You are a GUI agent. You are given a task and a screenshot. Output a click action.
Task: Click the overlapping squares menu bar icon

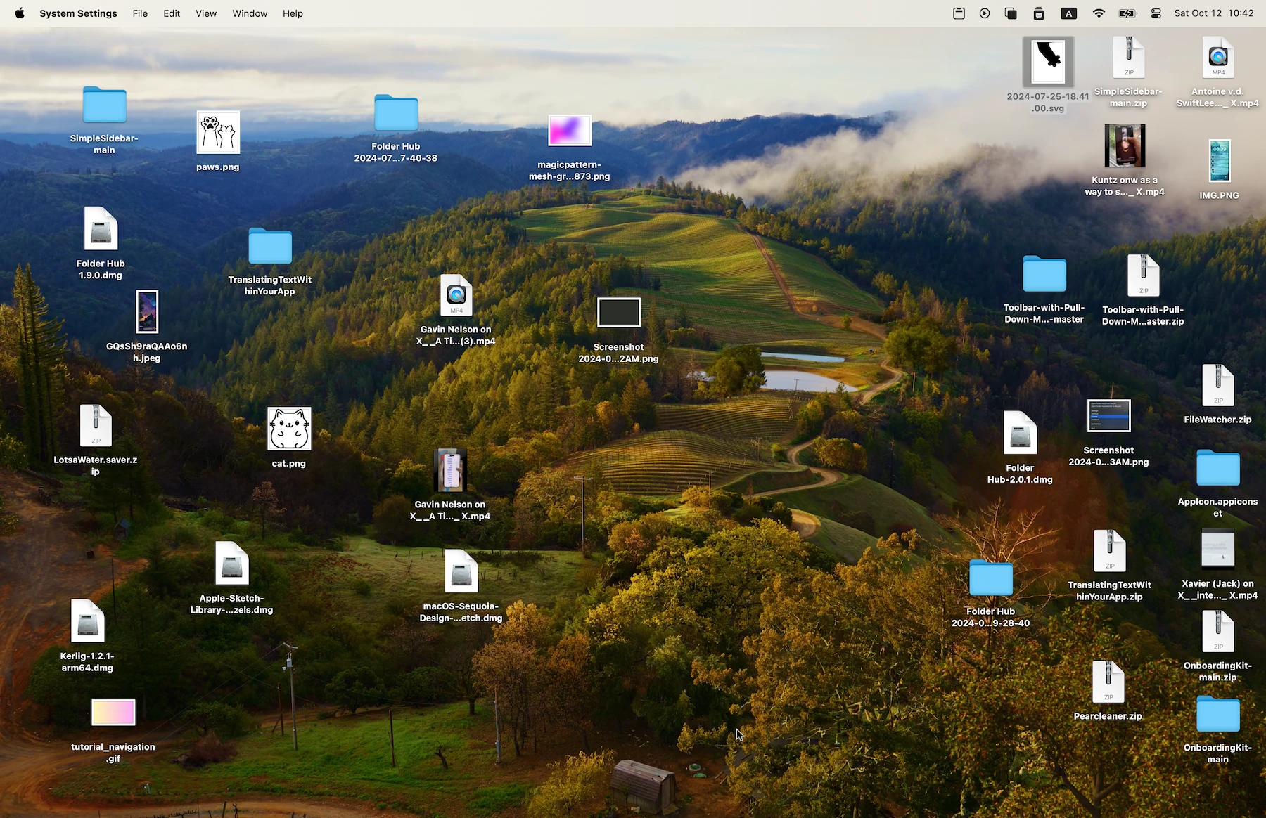1011,13
